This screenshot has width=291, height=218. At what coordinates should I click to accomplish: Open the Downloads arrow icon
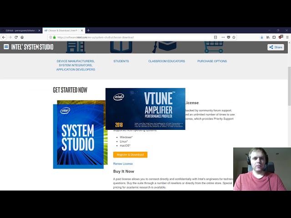(262, 37)
